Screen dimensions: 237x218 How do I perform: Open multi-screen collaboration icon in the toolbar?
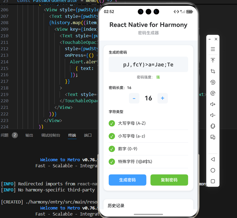(213, 137)
